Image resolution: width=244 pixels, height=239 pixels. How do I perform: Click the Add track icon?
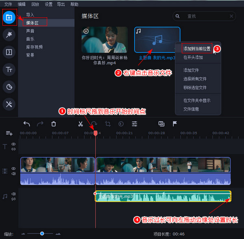tap(9, 133)
